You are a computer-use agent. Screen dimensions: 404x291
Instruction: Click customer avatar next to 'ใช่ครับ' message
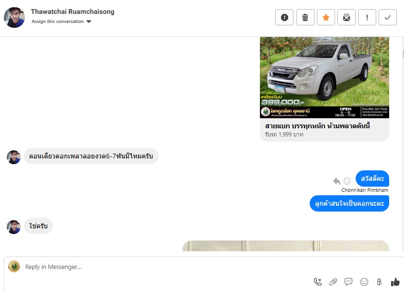coord(14,227)
